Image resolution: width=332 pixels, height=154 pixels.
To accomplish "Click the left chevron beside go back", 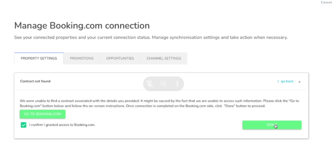I will [x=278, y=81].
